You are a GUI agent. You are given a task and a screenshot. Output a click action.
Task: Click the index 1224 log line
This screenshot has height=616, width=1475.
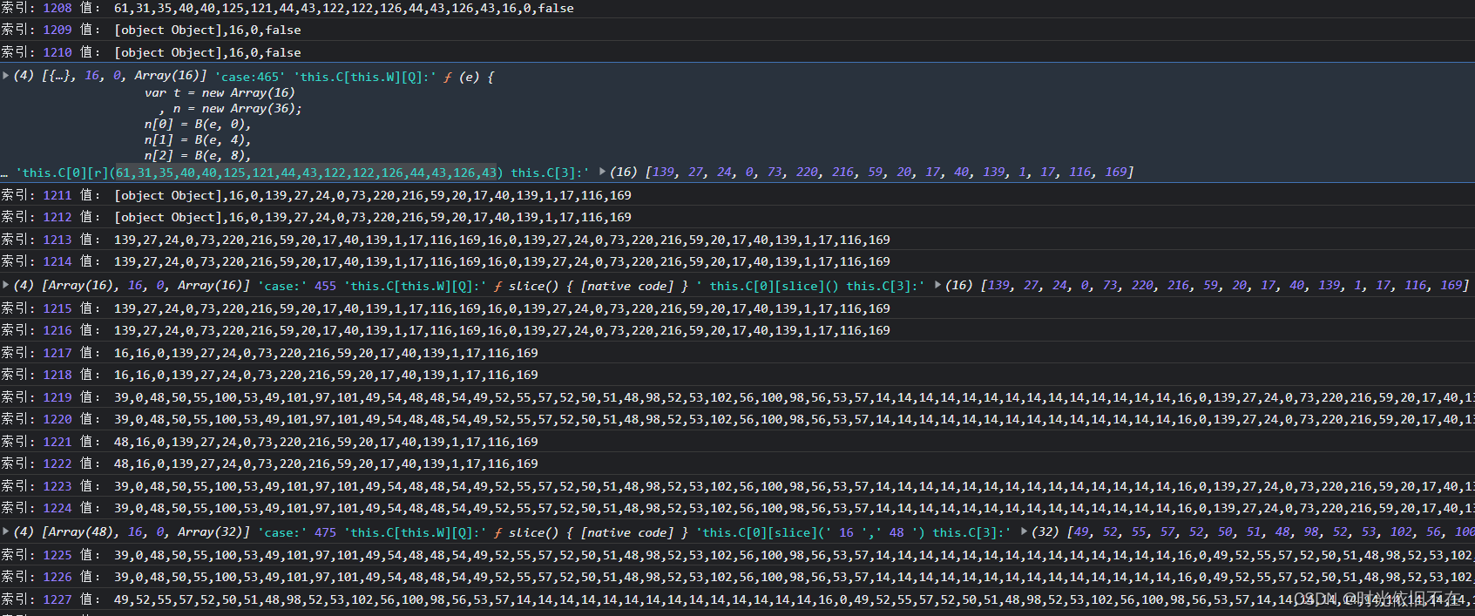click(737, 508)
